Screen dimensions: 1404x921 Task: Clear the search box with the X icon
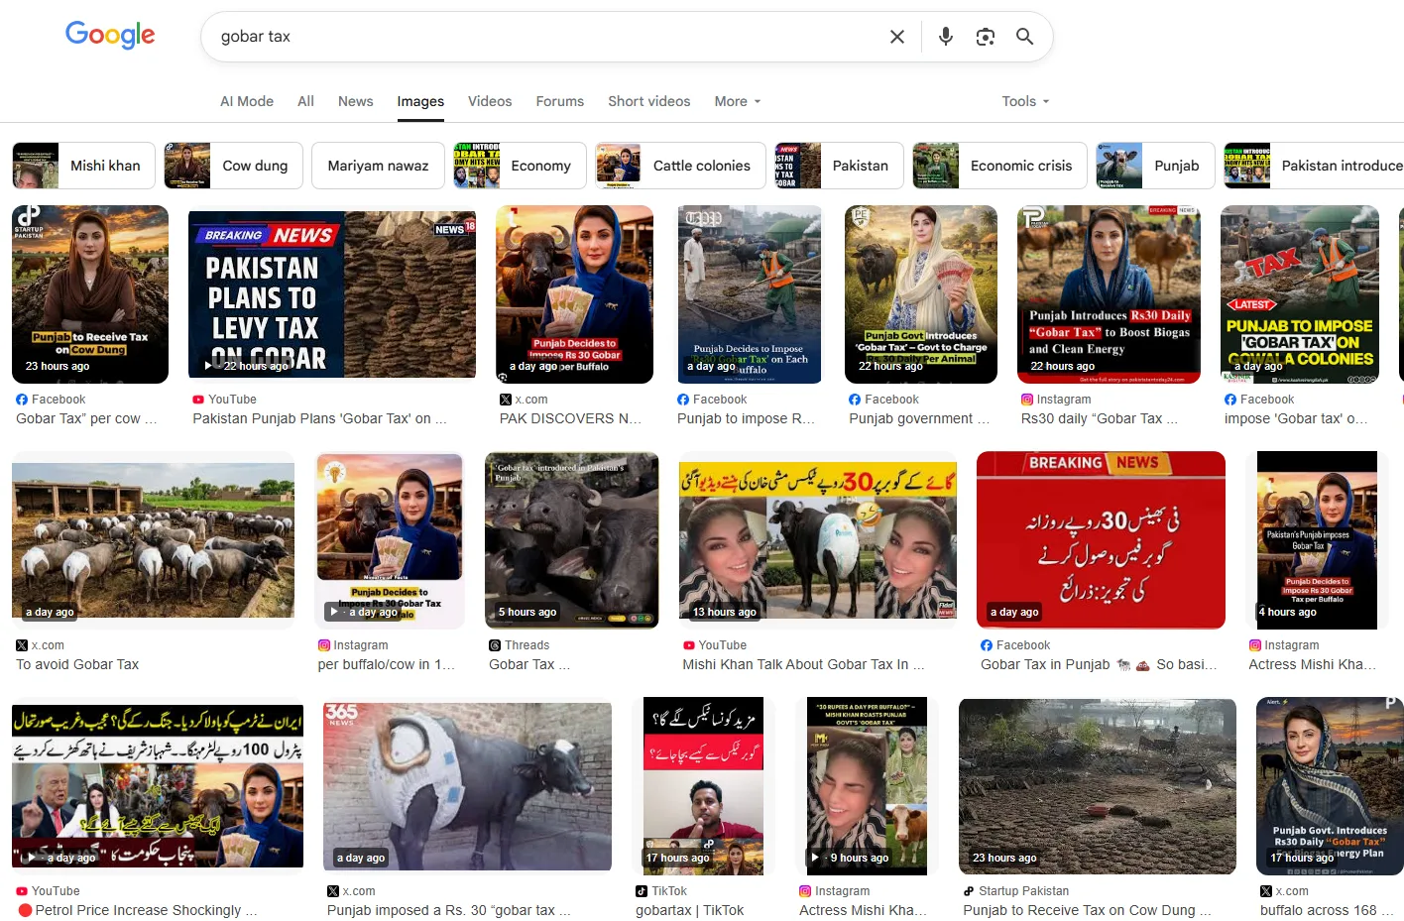896,37
